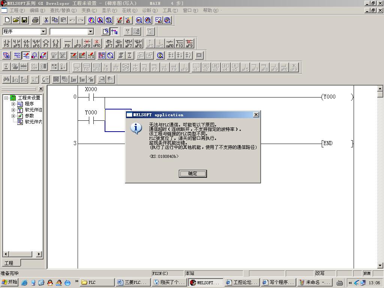Click the Print icon in toolbar
Screen dimensions: 384x288
35,20
